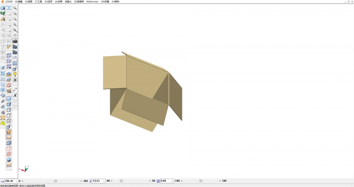354x187 pixels.
Task: Open the first menu item in the menu bar
Action: [9, 1]
